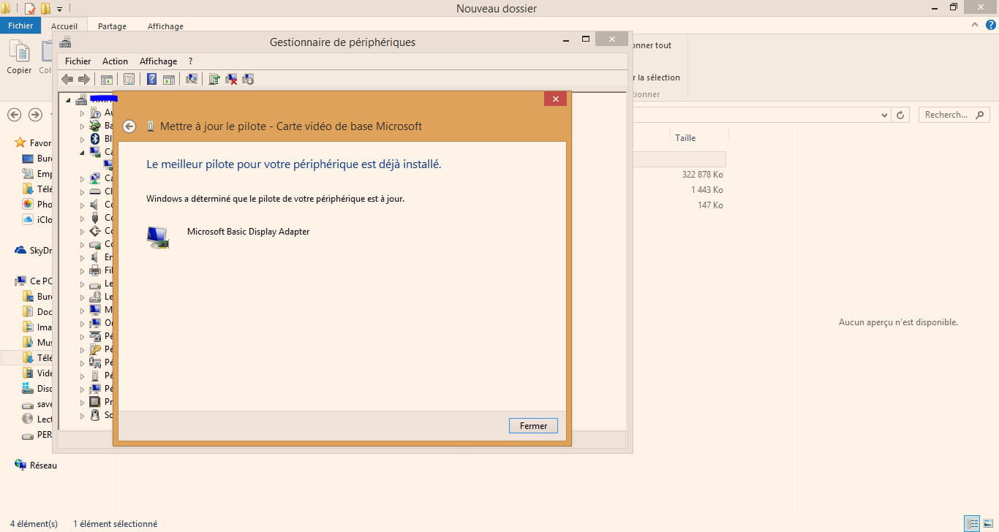This screenshot has width=999, height=532.
Task: Select Réseau in the Explorer navigation pane
Action: click(x=36, y=465)
